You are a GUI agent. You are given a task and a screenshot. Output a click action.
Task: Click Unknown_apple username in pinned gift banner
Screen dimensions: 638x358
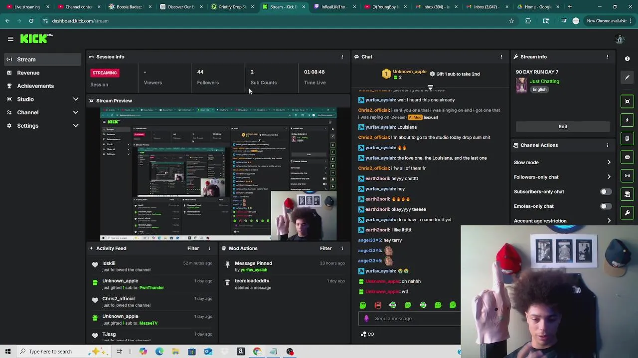click(409, 72)
